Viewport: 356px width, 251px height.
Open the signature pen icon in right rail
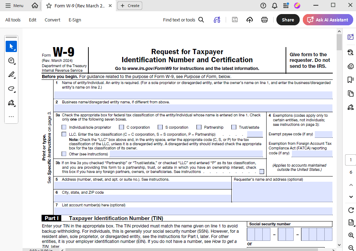pos(351,107)
